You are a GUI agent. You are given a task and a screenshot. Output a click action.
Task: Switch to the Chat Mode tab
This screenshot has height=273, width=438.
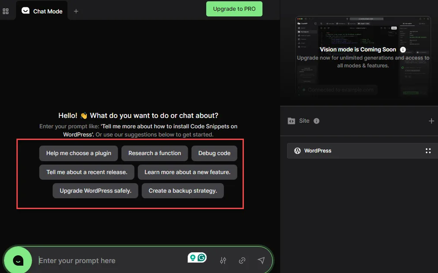42,11
